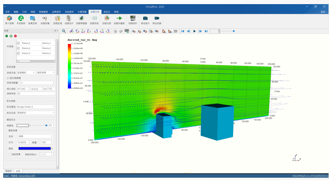329x180 pixels.
Task: Click the wireframe cube view icon
Action: tap(115, 31)
